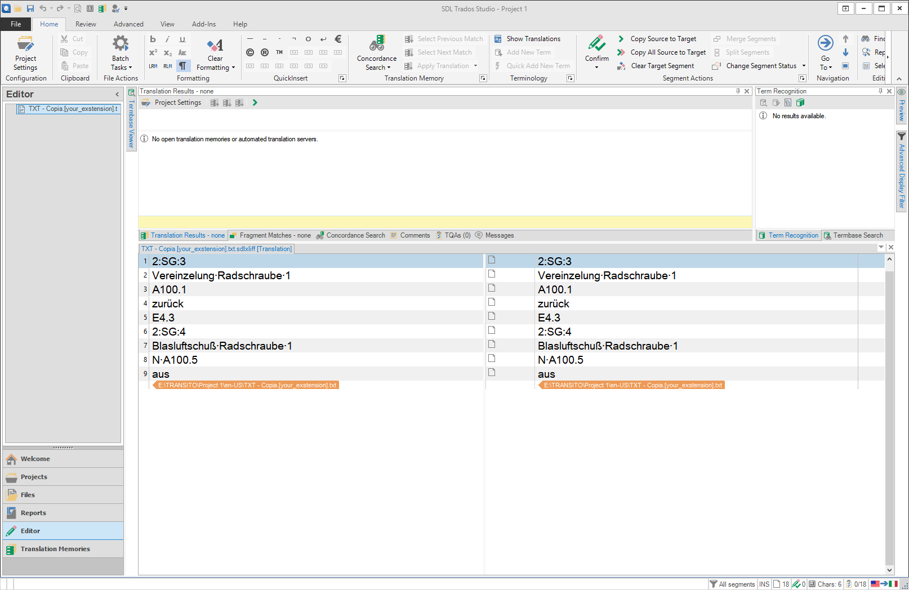Copy All Source to Target
This screenshot has height=590, width=909.
[x=661, y=52]
